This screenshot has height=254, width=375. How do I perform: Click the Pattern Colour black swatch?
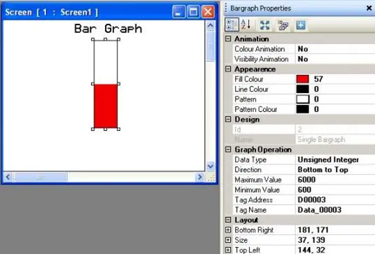point(302,109)
